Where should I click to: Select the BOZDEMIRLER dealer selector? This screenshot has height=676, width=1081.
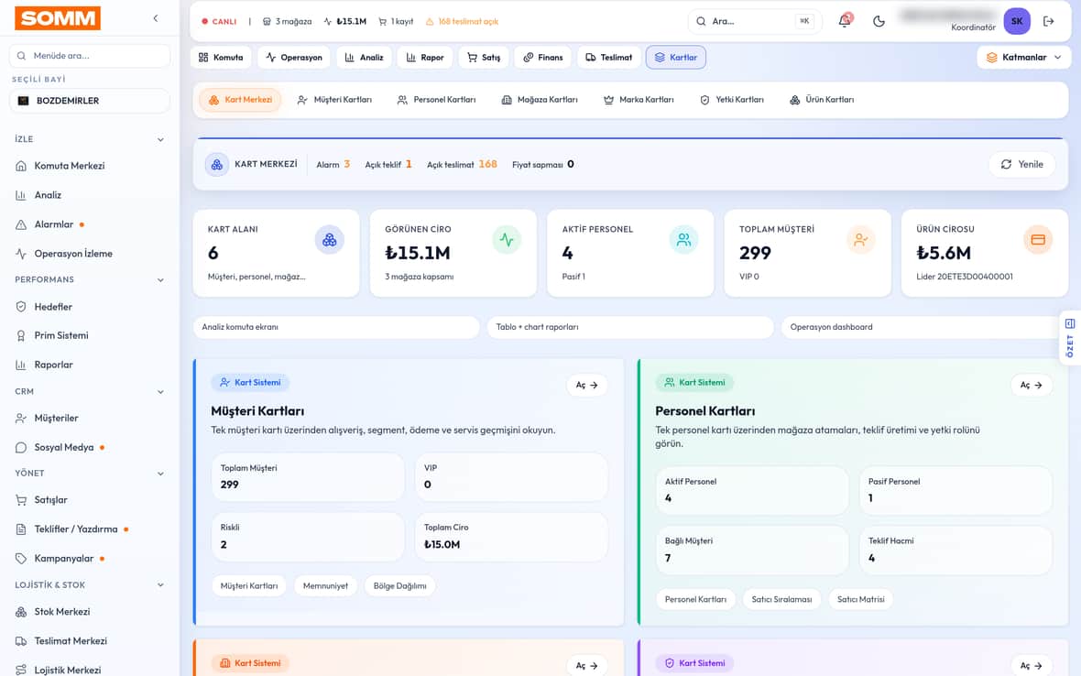coord(90,101)
